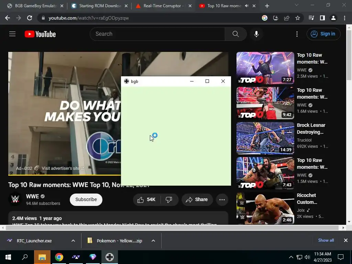Viewport: 352px width, 264px height.
Task: Go to YouTube home via logo
Action: [40, 34]
